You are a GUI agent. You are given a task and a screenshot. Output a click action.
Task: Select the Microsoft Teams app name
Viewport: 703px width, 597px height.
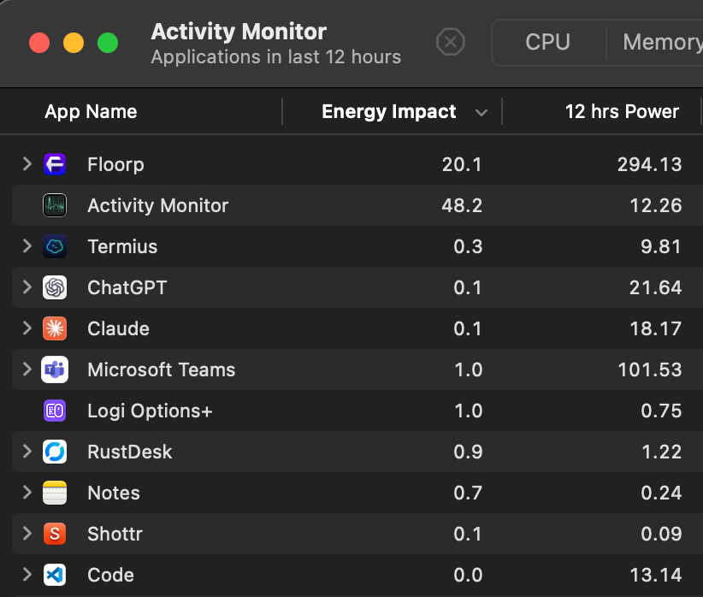pyautogui.click(x=162, y=370)
